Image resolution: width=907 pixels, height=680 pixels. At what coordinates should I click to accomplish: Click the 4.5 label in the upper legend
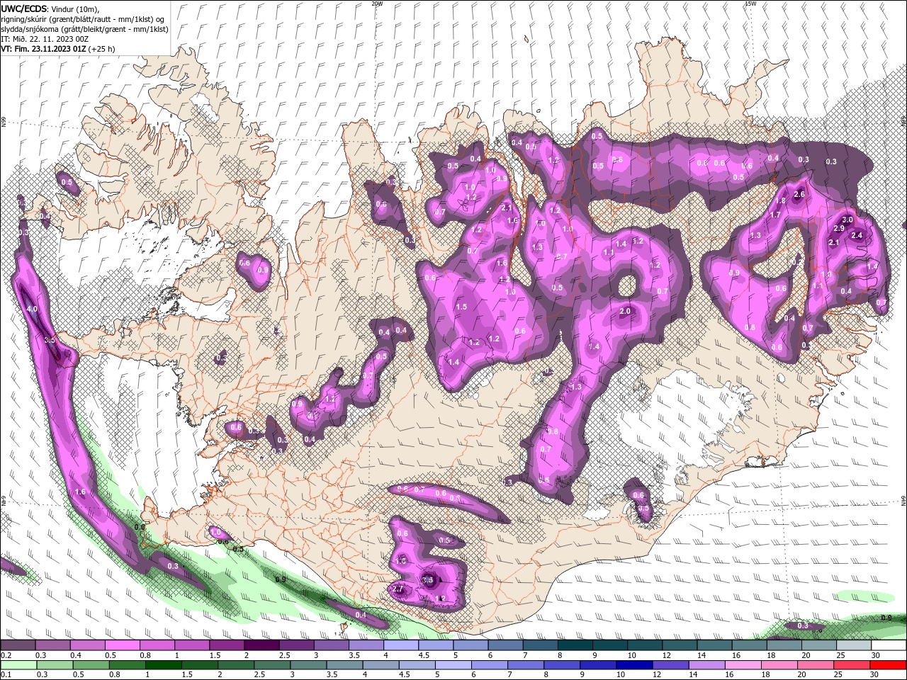click(424, 655)
